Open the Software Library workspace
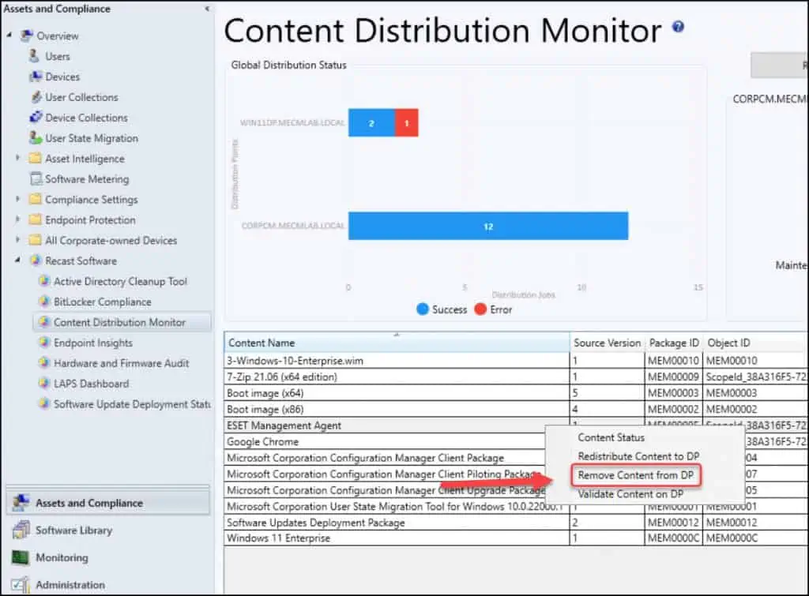Viewport: 809px width, 596px height. coord(108,530)
